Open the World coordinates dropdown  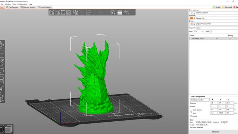(200, 100)
